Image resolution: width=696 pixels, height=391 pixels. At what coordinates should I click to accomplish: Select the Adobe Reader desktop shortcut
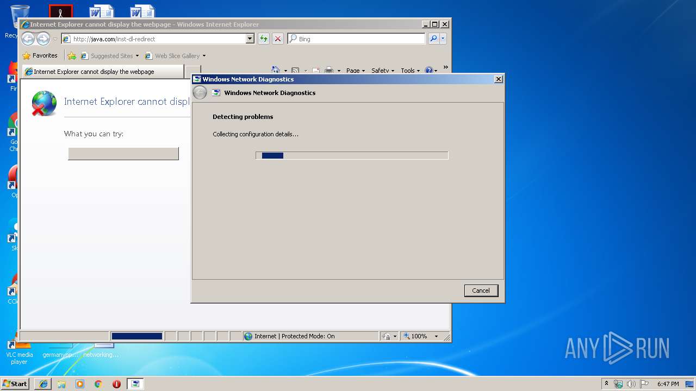pyautogui.click(x=60, y=11)
